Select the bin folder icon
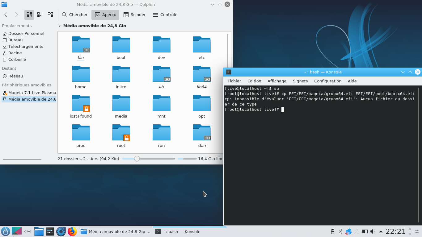Screen dimensions: 422x237 (81, 44)
